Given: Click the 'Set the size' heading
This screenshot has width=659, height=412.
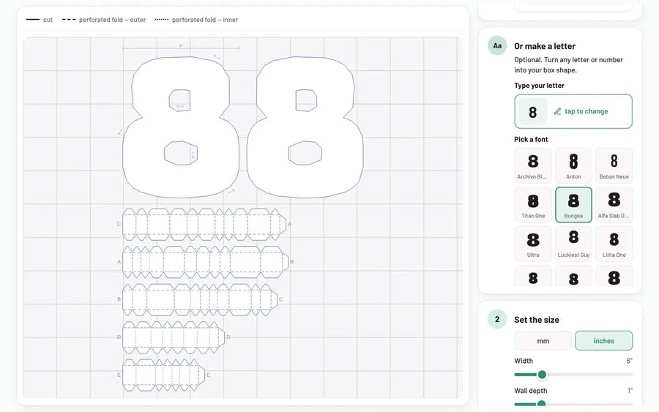Looking at the screenshot, I should pyautogui.click(x=537, y=320).
